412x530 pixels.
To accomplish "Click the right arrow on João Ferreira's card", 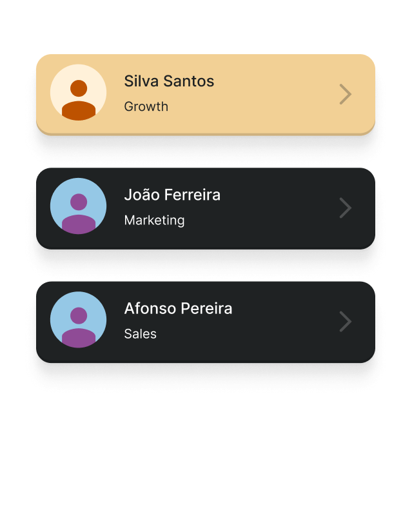I will pos(346,208).
